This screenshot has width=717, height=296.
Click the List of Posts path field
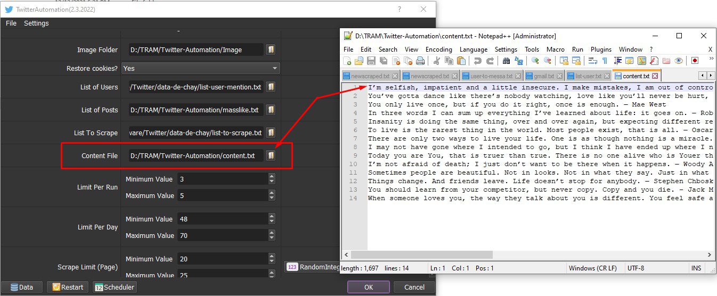pyautogui.click(x=196, y=110)
